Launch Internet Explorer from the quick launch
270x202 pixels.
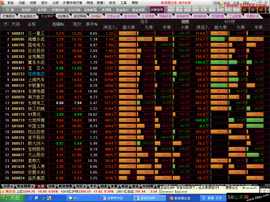pyautogui.click(x=31, y=198)
